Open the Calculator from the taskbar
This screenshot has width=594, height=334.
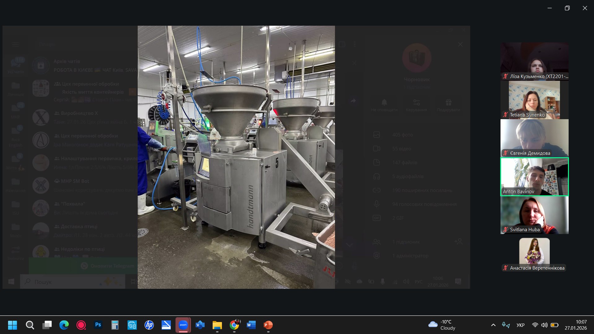[x=115, y=325]
